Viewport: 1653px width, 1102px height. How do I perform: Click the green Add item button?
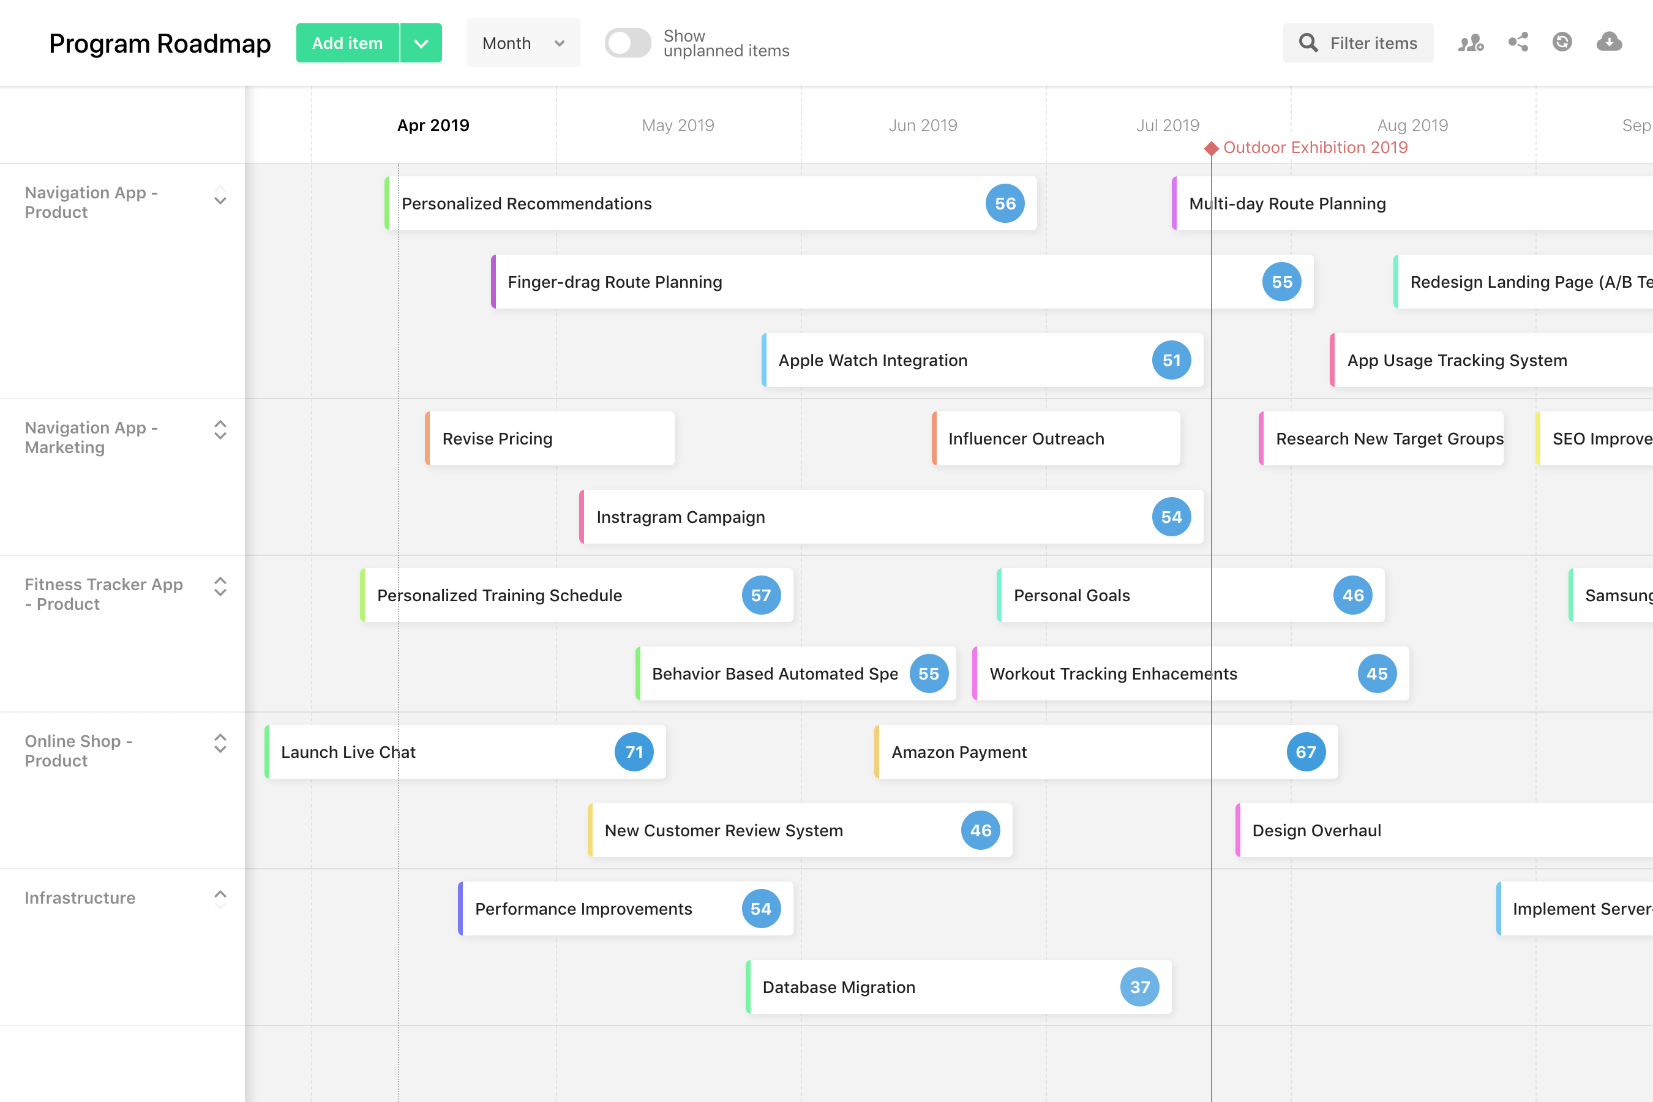point(347,43)
